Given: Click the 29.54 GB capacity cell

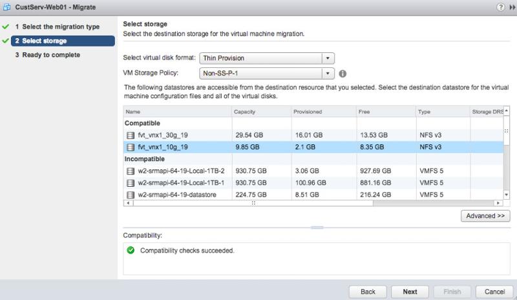Looking at the screenshot, I should click(x=249, y=135).
